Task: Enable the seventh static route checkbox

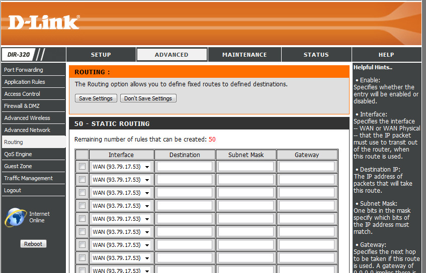Action: pos(82,244)
